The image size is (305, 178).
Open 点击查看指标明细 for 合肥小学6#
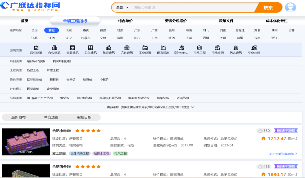[x=283, y=154]
